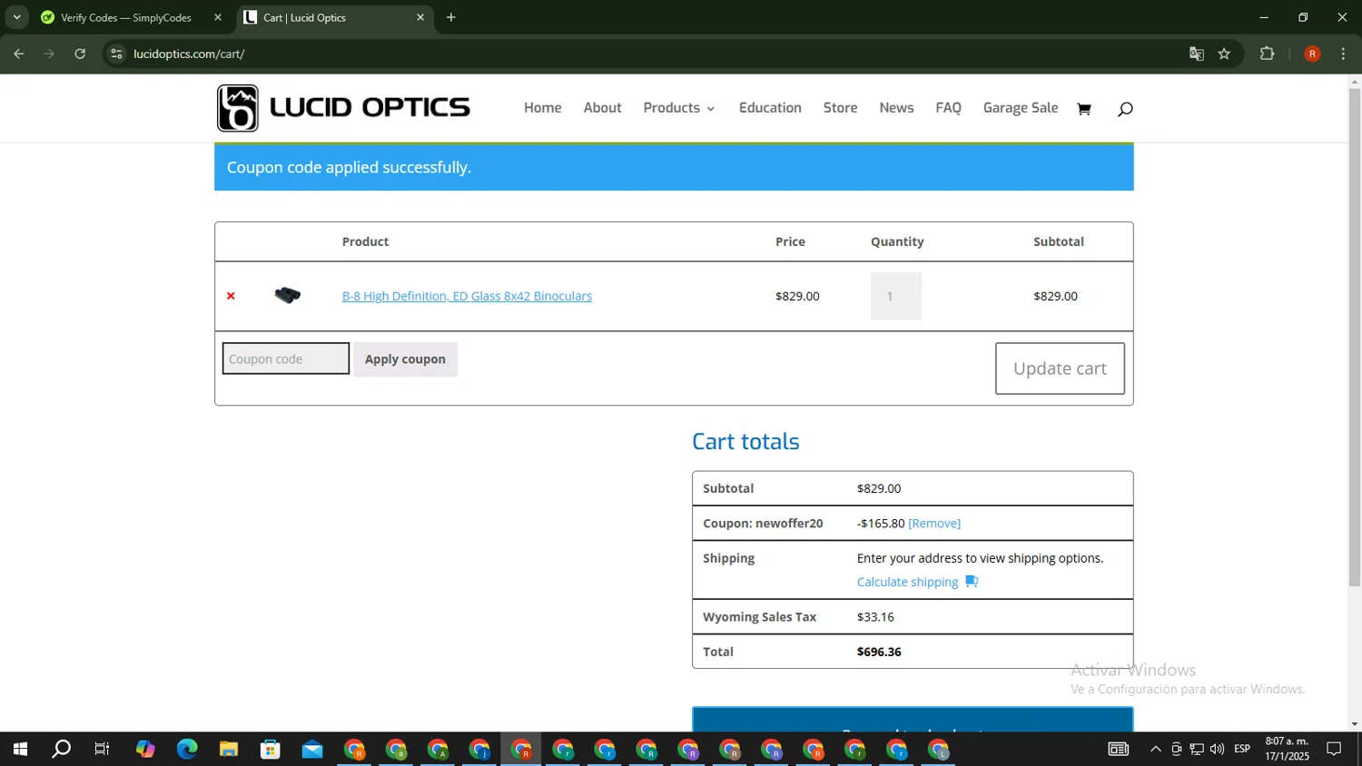This screenshot has width=1362, height=766.
Task: Open the notification center icon
Action: pos(1334,750)
